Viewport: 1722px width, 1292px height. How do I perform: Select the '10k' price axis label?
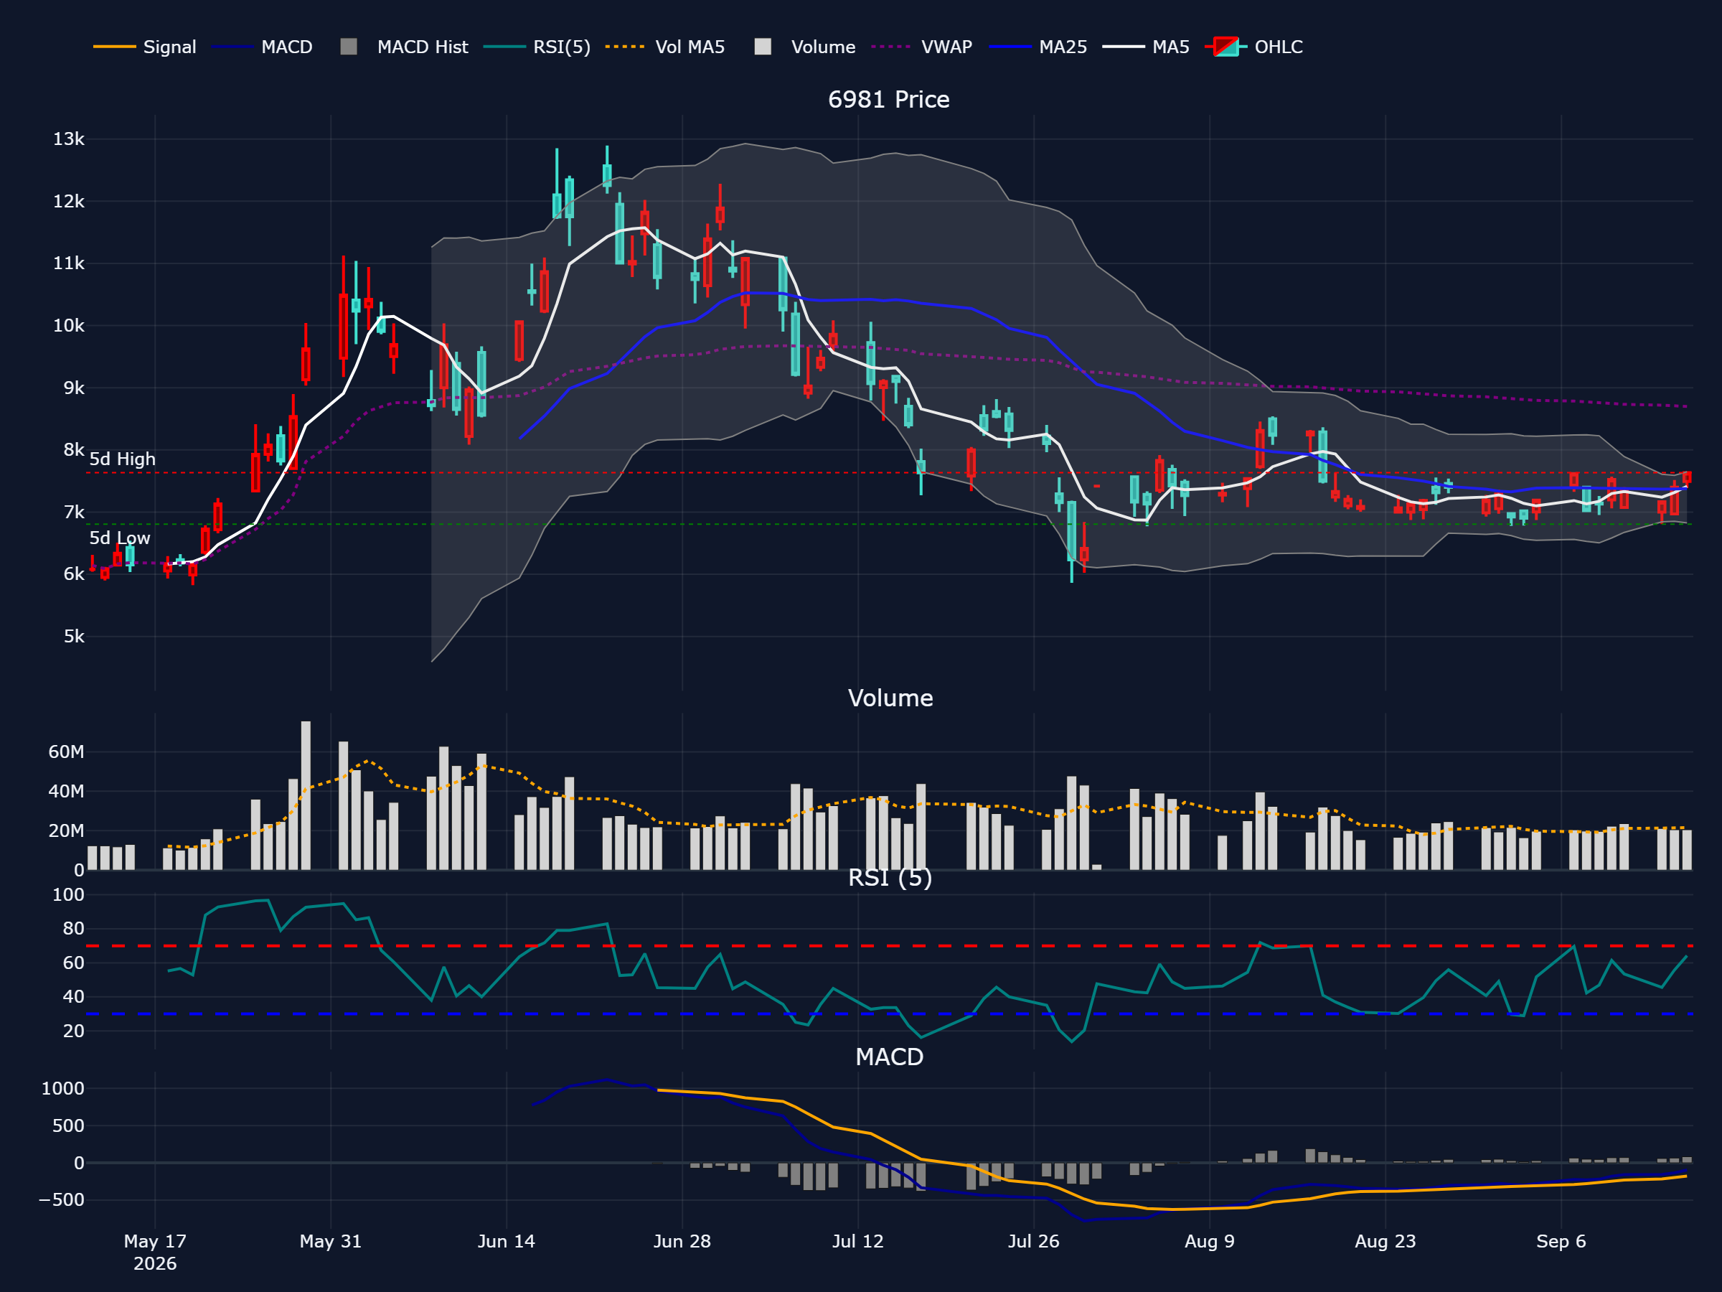coord(68,326)
